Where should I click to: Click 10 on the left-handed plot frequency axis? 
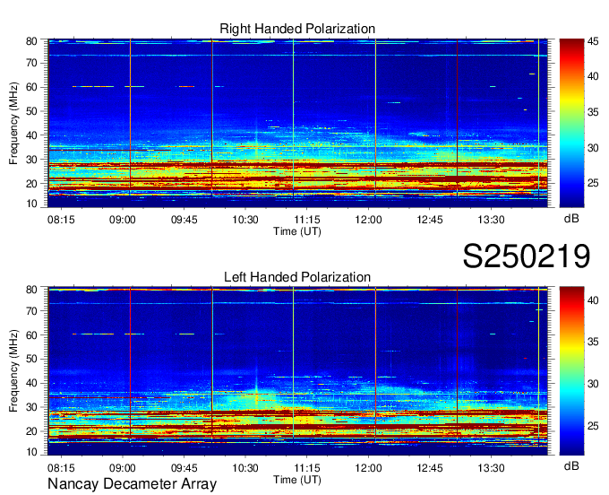31,452
